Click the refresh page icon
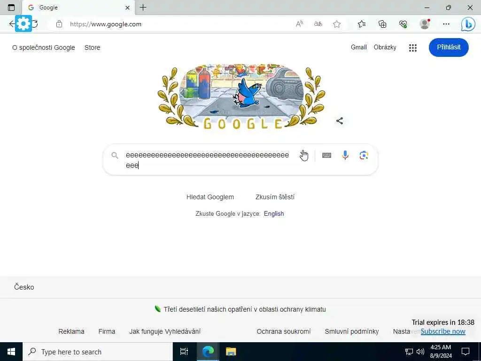The height and width of the screenshot is (361, 481). click(35, 24)
